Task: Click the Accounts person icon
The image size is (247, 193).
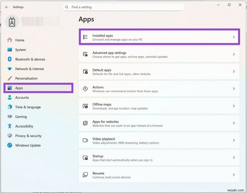Action: point(10,97)
